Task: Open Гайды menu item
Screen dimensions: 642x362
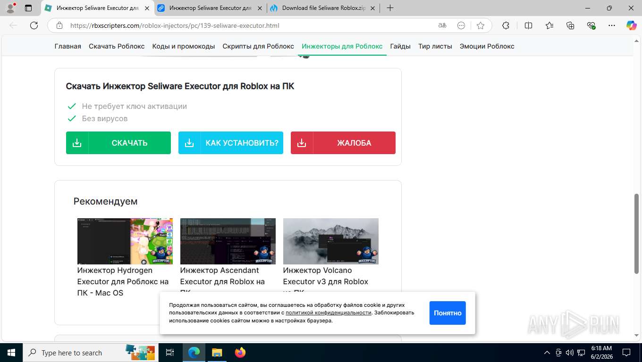Action: pyautogui.click(x=400, y=46)
